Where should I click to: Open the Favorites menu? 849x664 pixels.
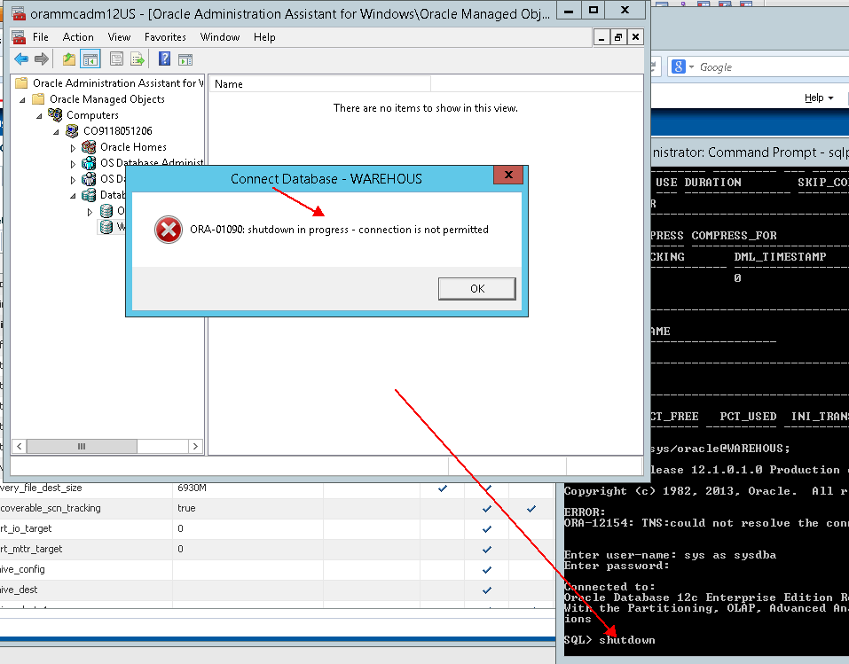pos(165,37)
